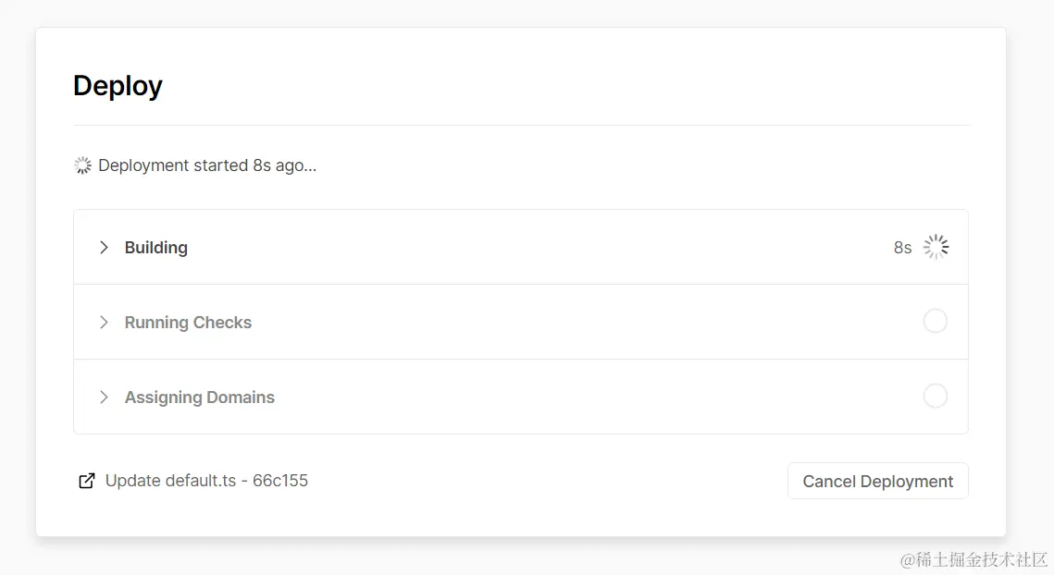Image resolution: width=1054 pixels, height=575 pixels.
Task: Expand the Building step chevron
Action: point(104,247)
